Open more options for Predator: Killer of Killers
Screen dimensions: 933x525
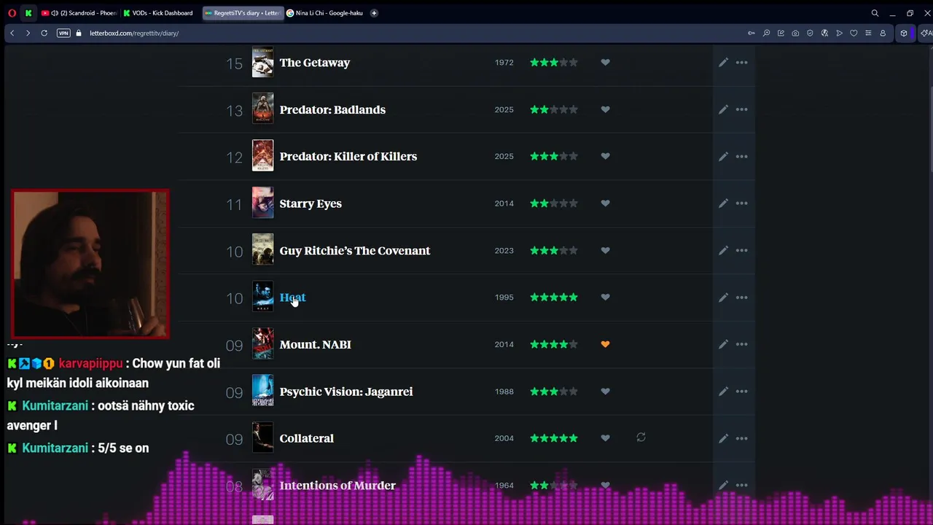(741, 156)
